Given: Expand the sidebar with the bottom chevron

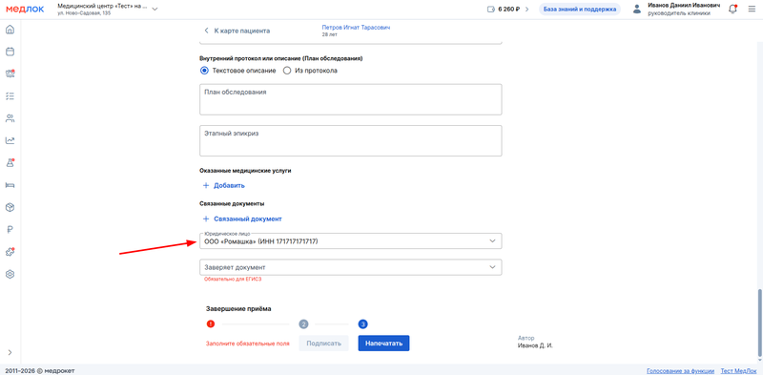Looking at the screenshot, I should [10, 353].
